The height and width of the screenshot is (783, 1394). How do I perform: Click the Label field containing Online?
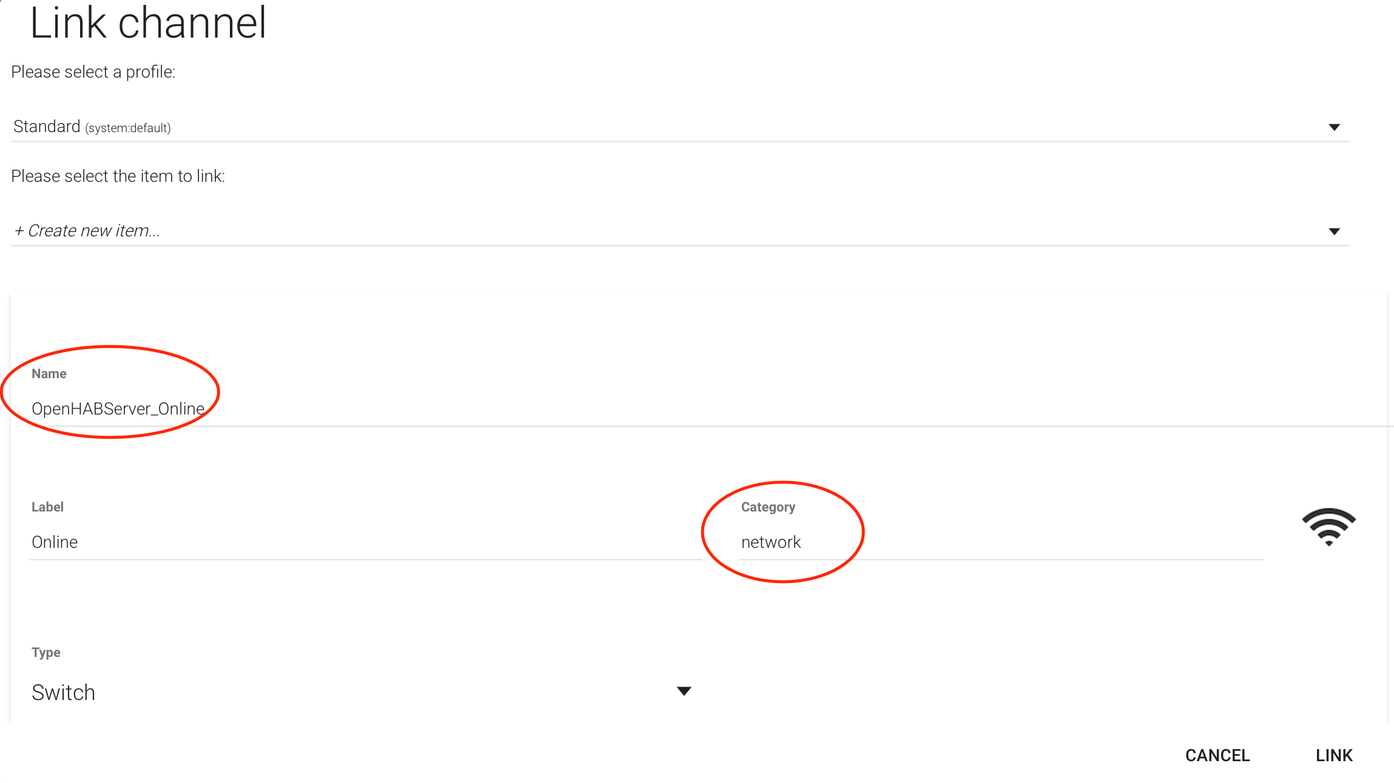365,542
